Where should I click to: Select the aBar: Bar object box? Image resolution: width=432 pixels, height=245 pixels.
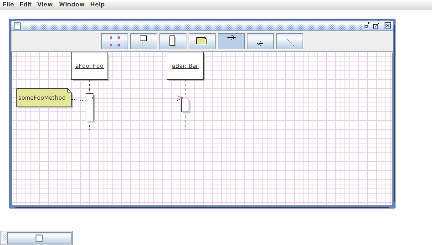coord(185,66)
